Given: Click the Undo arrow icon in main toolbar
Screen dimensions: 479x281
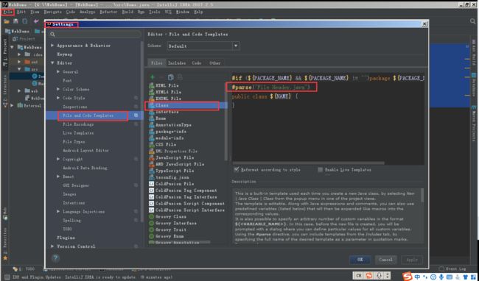Looking at the screenshot, I should (36, 21).
